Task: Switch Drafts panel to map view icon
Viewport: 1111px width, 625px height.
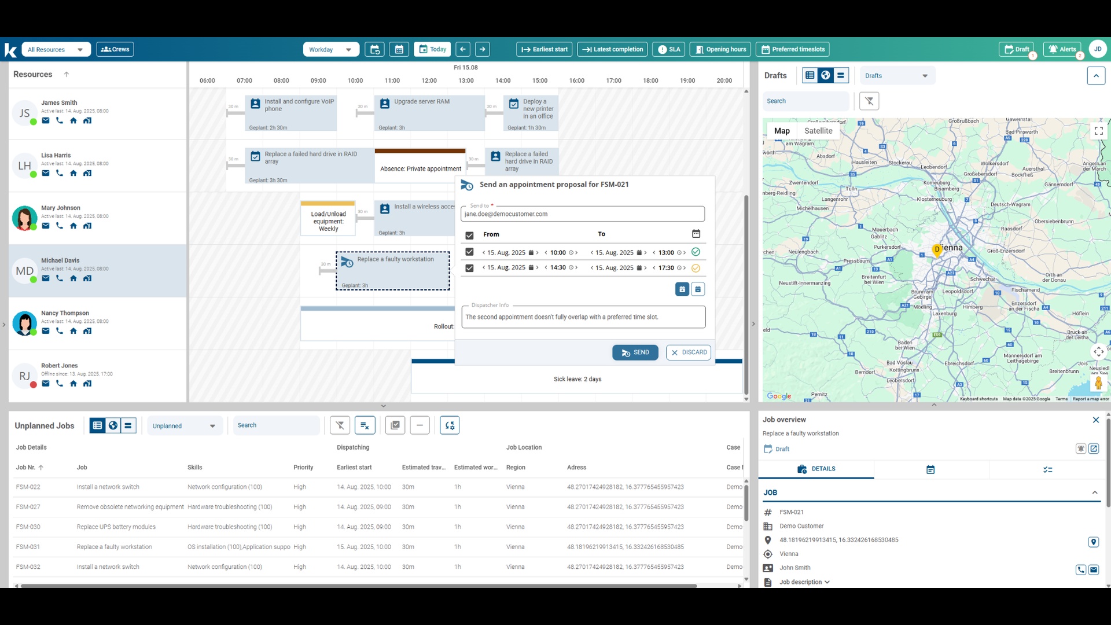Action: 825,75
